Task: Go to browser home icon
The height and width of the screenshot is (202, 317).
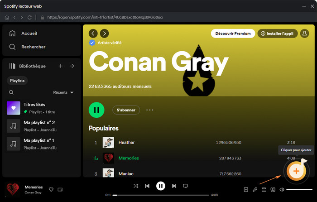Action: (6, 17)
